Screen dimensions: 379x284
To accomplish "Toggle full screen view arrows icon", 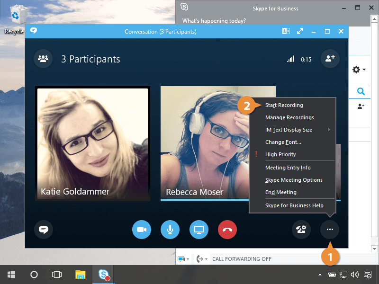I will coord(300,31).
